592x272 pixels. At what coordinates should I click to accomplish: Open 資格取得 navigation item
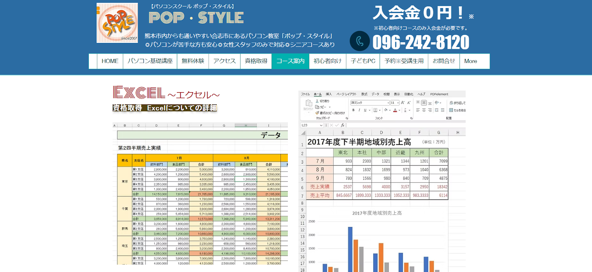click(256, 61)
